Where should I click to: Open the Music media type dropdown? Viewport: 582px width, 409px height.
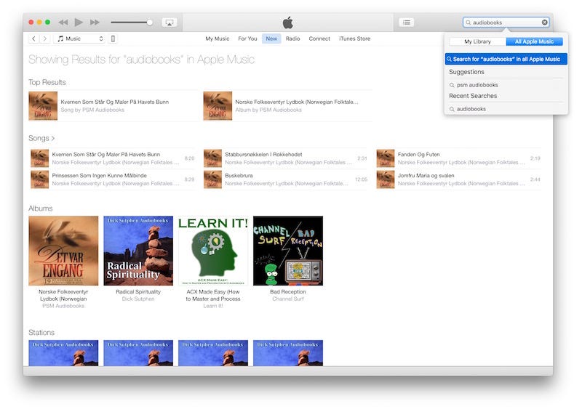click(80, 39)
